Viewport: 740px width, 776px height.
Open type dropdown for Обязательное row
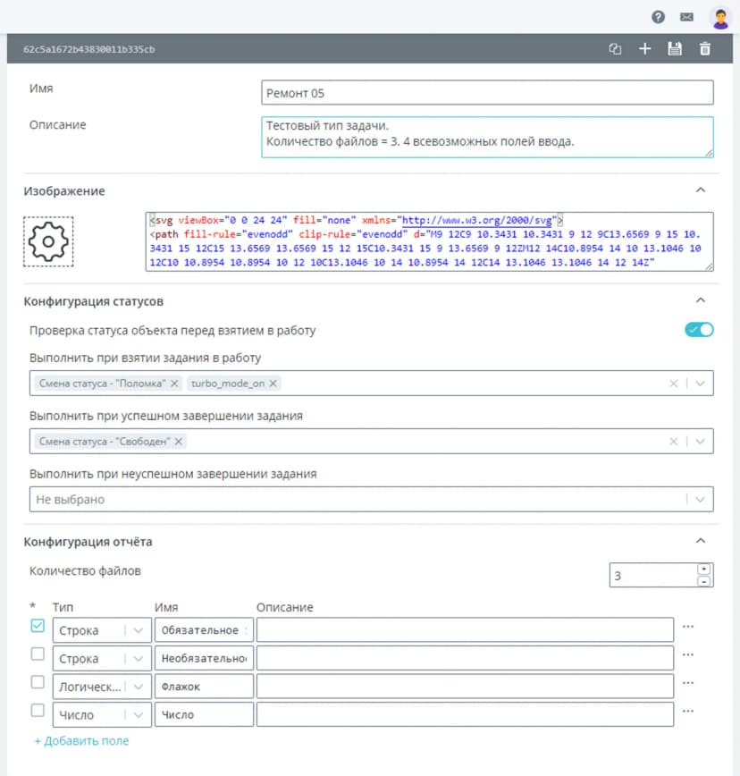coord(102,630)
